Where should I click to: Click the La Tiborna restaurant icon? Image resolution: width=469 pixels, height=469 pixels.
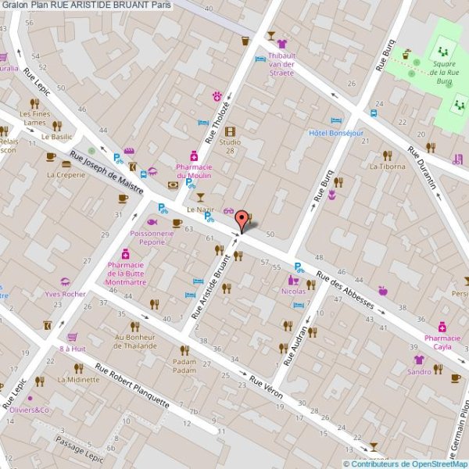point(387,156)
